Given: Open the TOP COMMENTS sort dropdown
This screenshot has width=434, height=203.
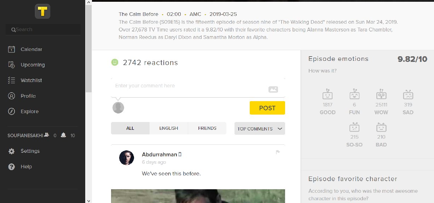Looking at the screenshot, I should [x=260, y=128].
